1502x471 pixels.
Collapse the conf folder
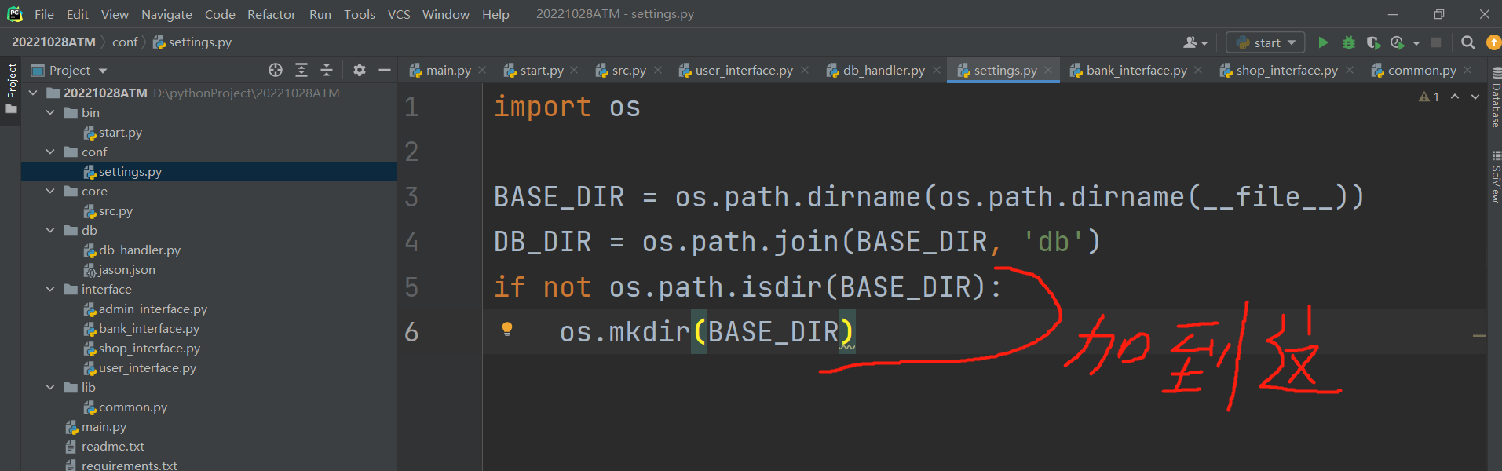(x=50, y=152)
